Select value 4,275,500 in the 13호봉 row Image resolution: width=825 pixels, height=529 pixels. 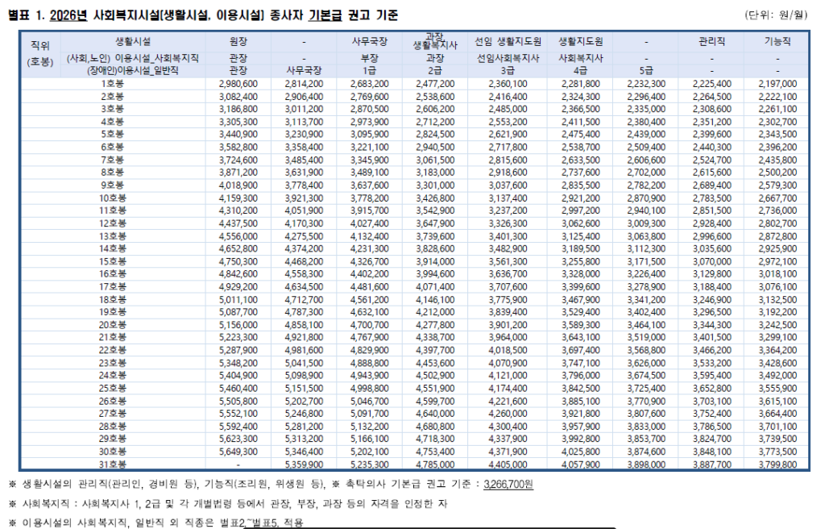click(304, 236)
